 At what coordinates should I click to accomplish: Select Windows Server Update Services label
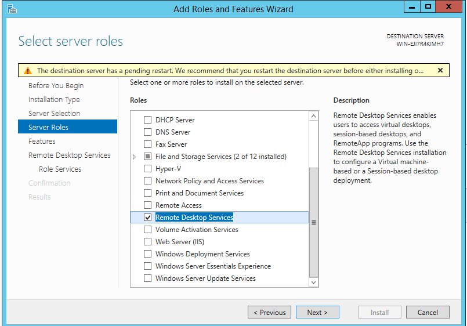coord(205,278)
